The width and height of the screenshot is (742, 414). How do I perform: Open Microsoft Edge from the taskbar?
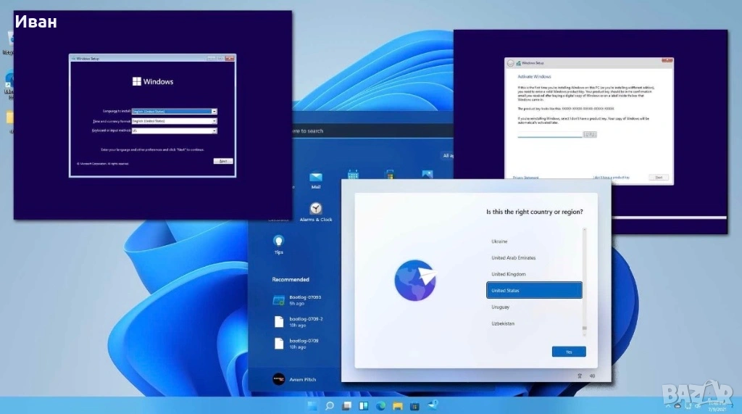click(x=380, y=405)
